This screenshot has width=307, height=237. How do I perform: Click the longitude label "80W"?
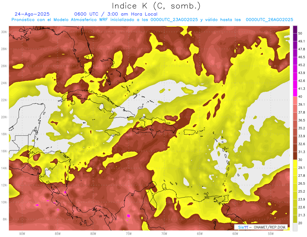(x=93, y=234)
